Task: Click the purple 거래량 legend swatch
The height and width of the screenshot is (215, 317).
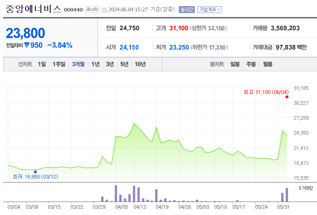Action: [300, 188]
